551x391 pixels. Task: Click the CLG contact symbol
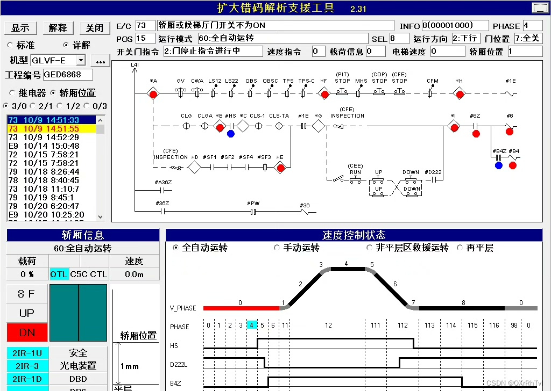pos(186,126)
